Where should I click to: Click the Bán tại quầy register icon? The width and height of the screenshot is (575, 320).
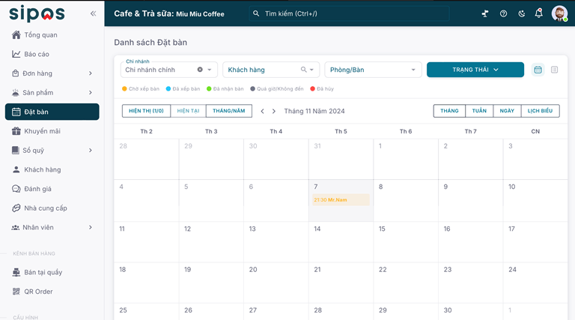(x=16, y=272)
